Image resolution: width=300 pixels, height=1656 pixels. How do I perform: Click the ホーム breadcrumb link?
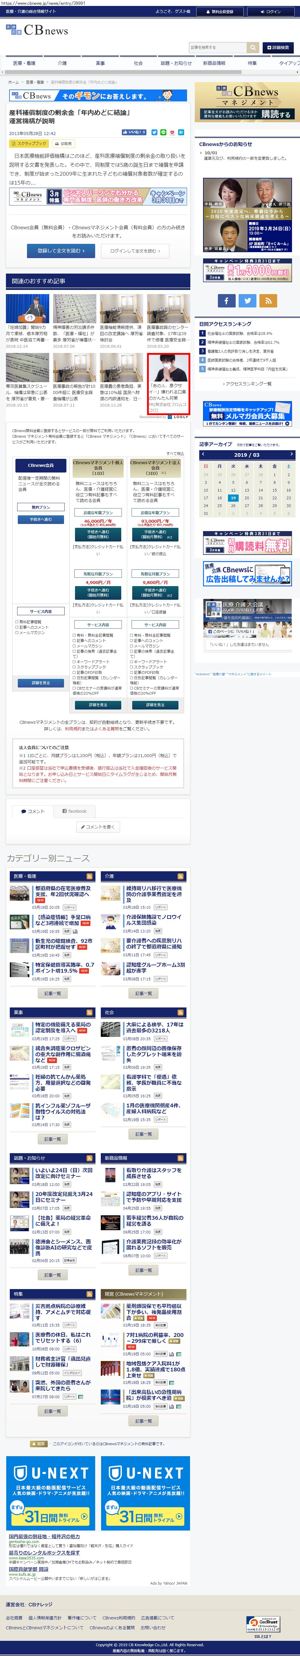pyautogui.click(x=13, y=82)
